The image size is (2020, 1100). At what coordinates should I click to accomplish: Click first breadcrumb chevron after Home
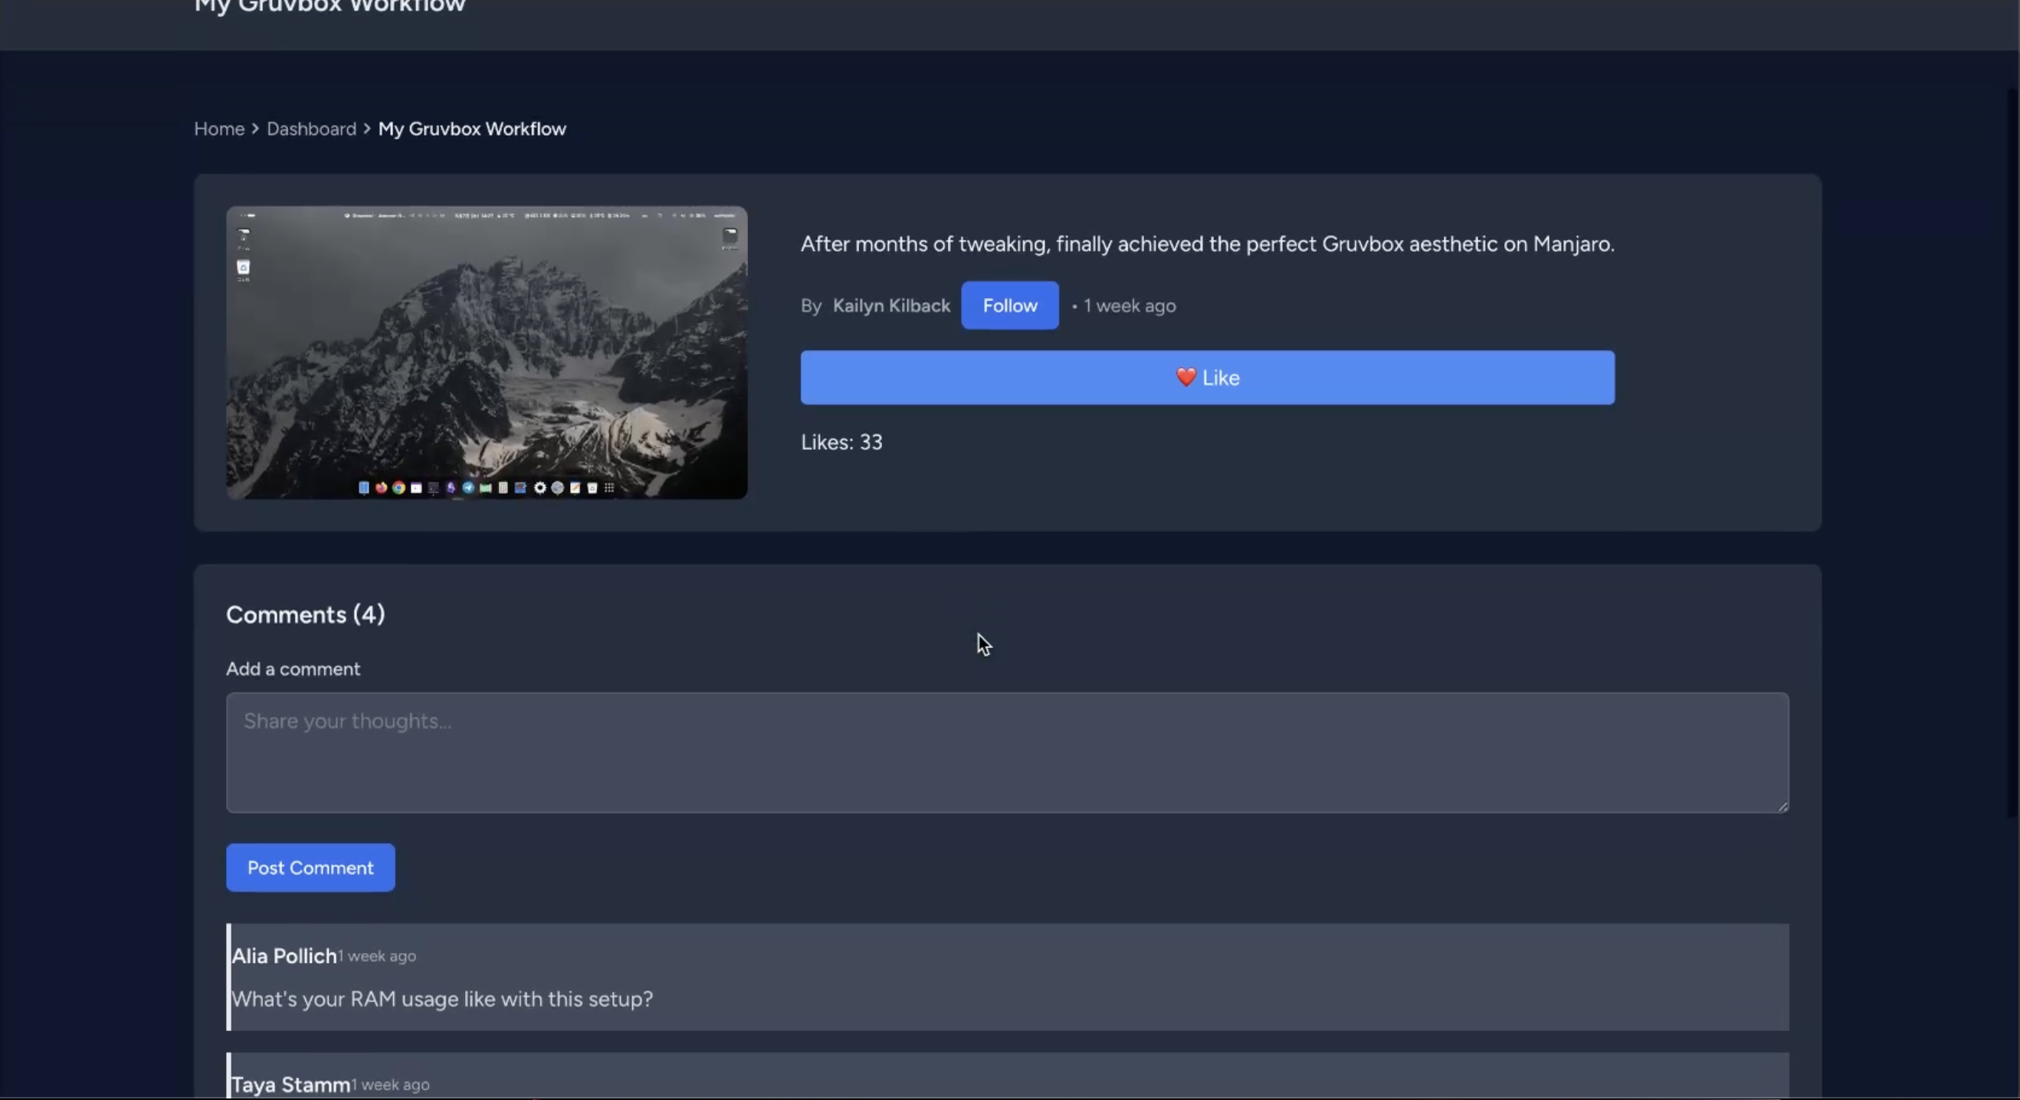(255, 129)
